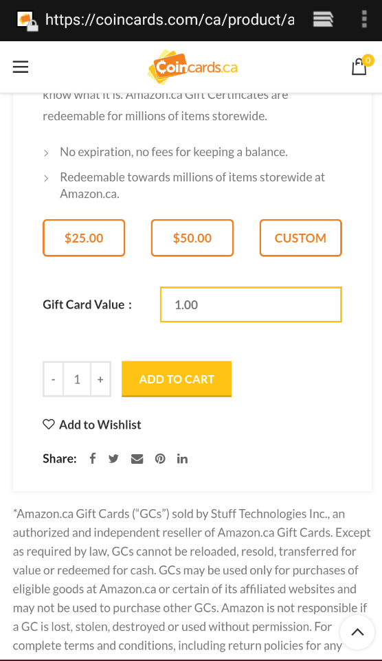The image size is (382, 661).
Task: Click the quantity number field
Action: (77, 379)
